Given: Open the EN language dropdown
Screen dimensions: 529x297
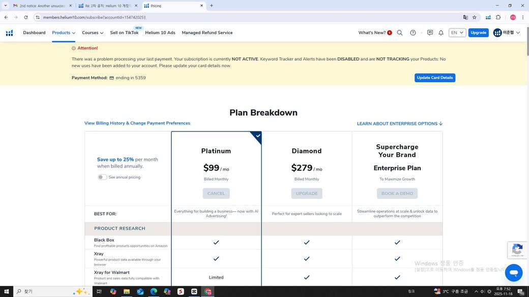Looking at the screenshot, I should (457, 32).
